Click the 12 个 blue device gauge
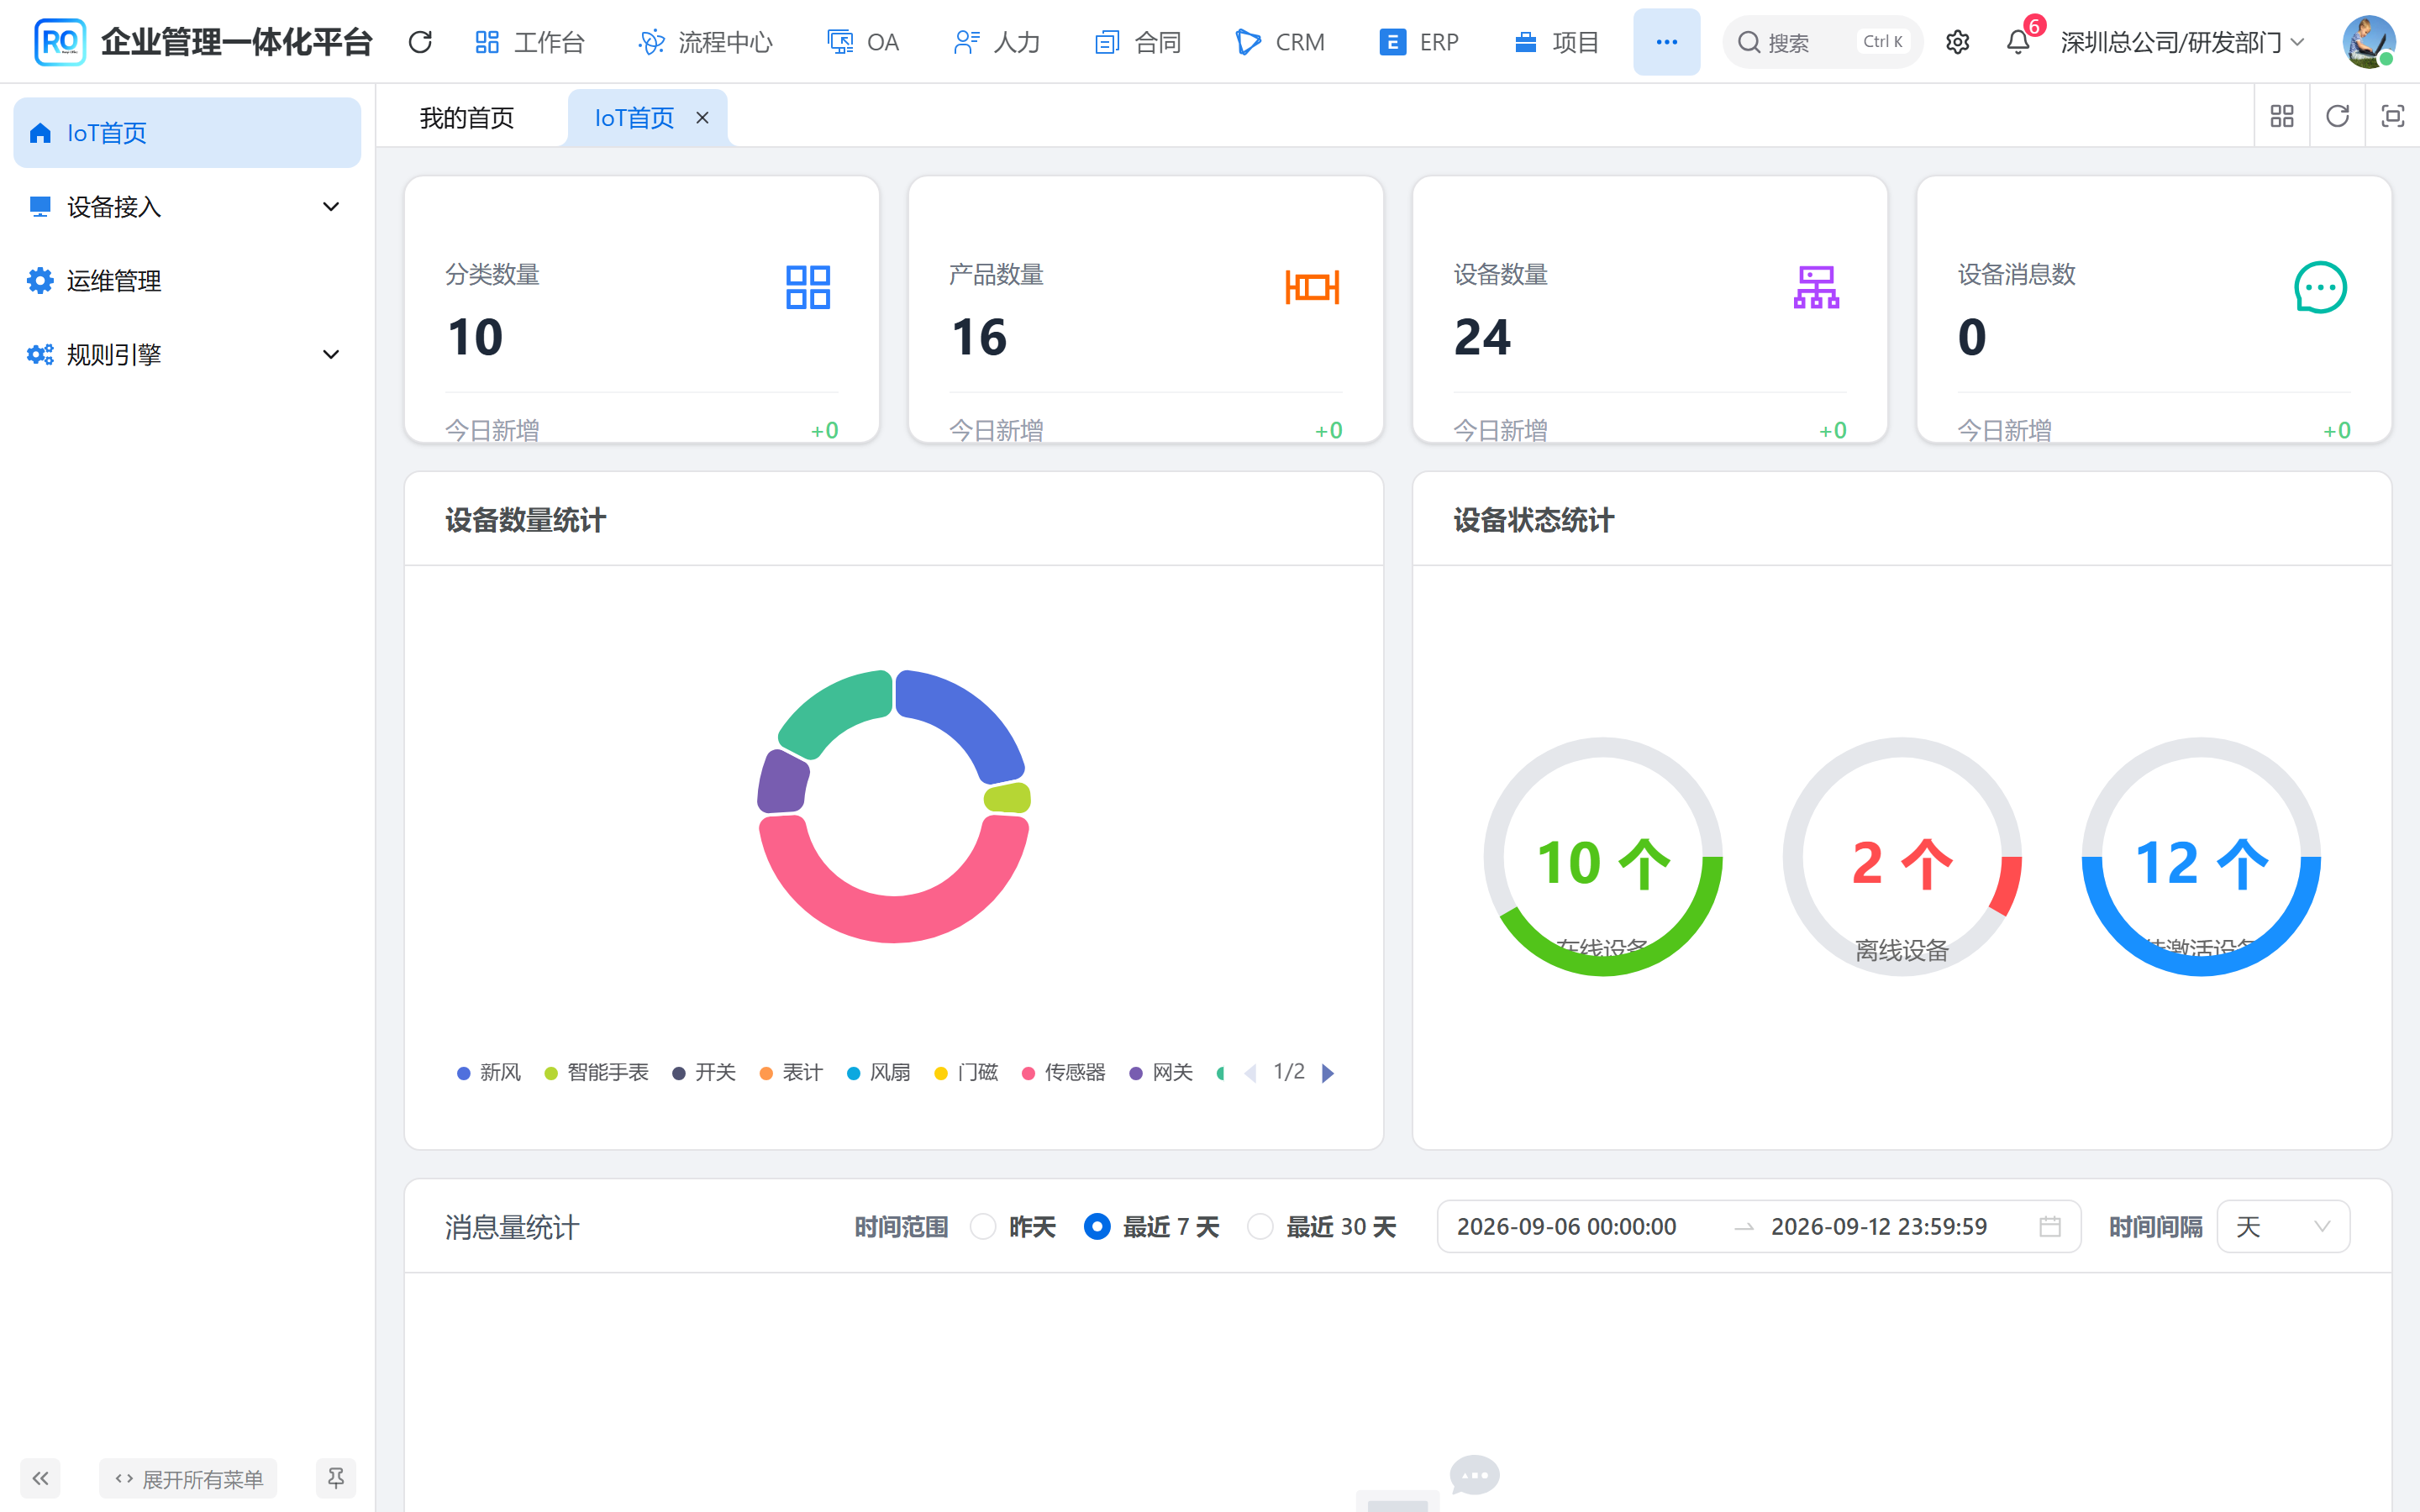This screenshot has height=1512, width=2420. [2201, 857]
